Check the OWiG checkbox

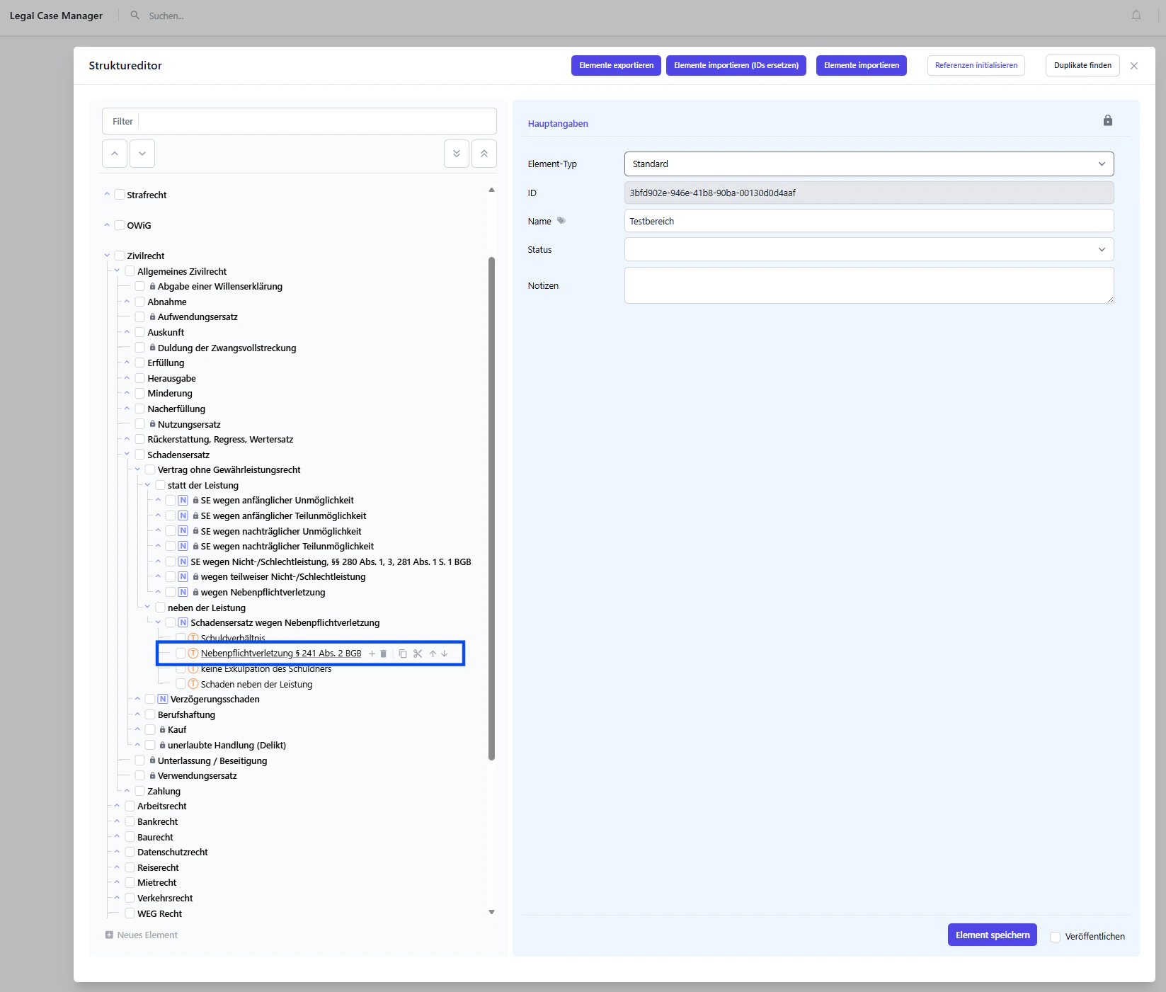(120, 225)
